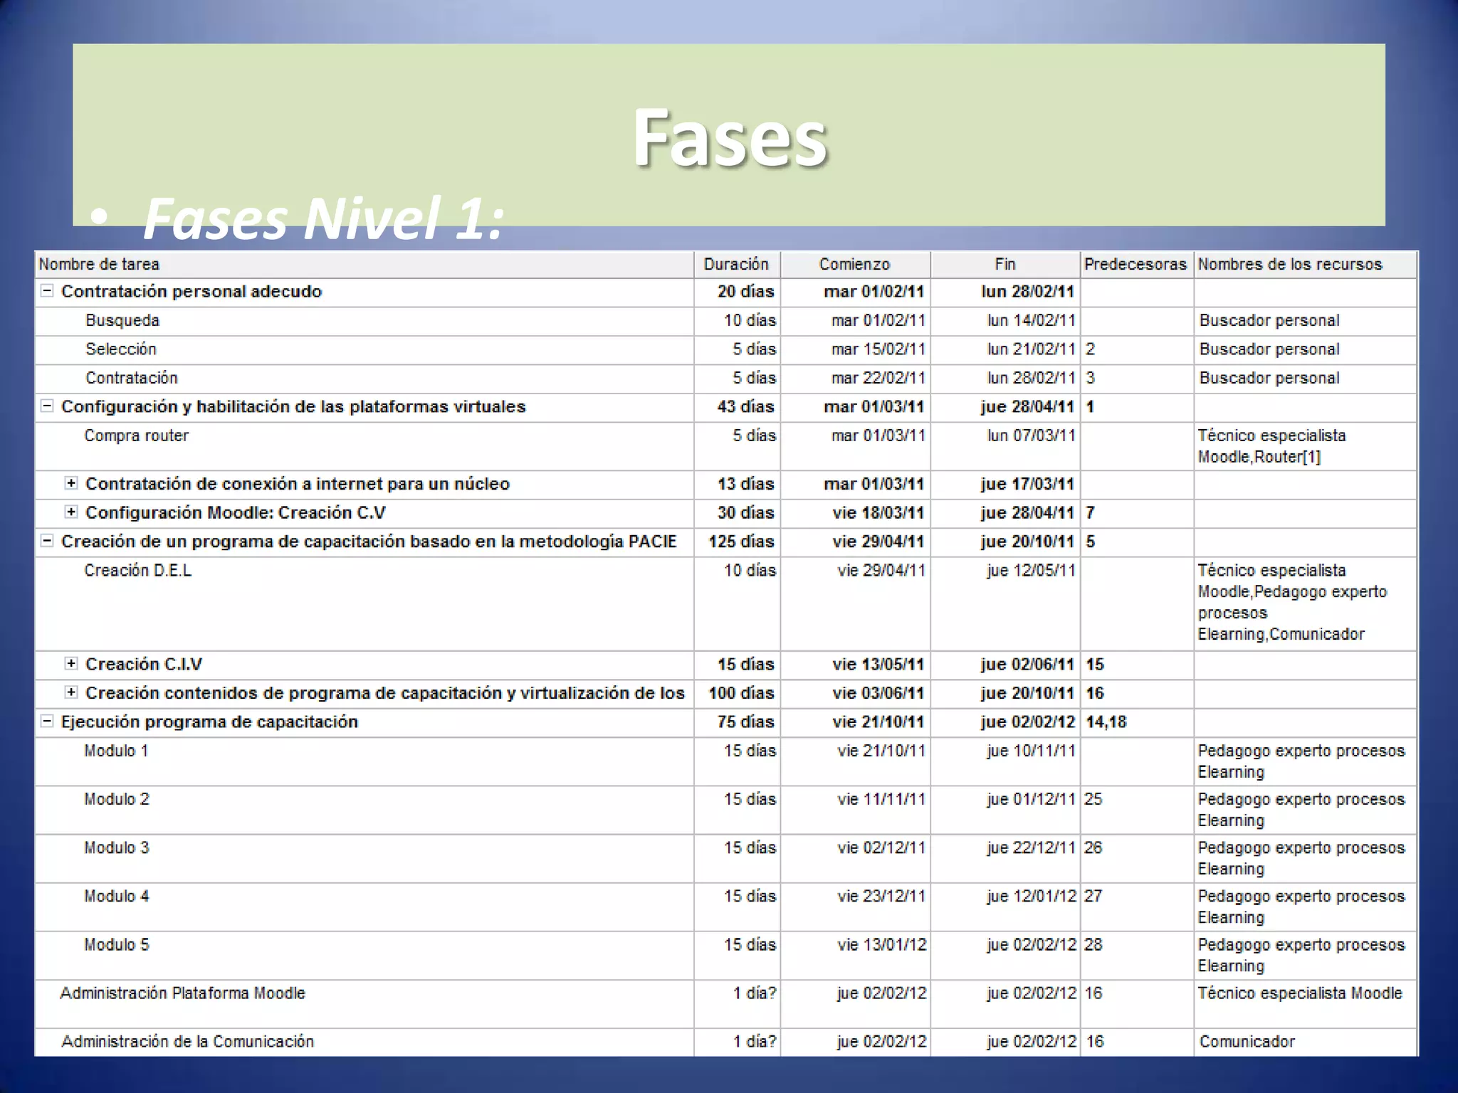Viewport: 1458px width, 1093px height.
Task: Click the Fases Nivel 1: bullet heading
Action: pos(324,218)
